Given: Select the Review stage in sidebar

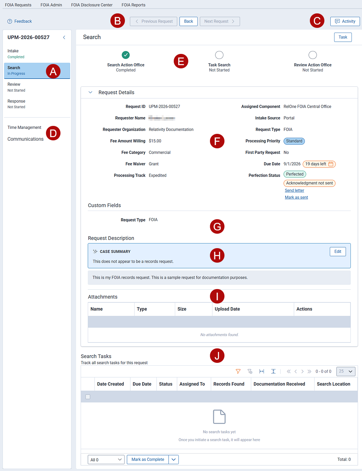Looking at the screenshot, I should tap(37, 87).
